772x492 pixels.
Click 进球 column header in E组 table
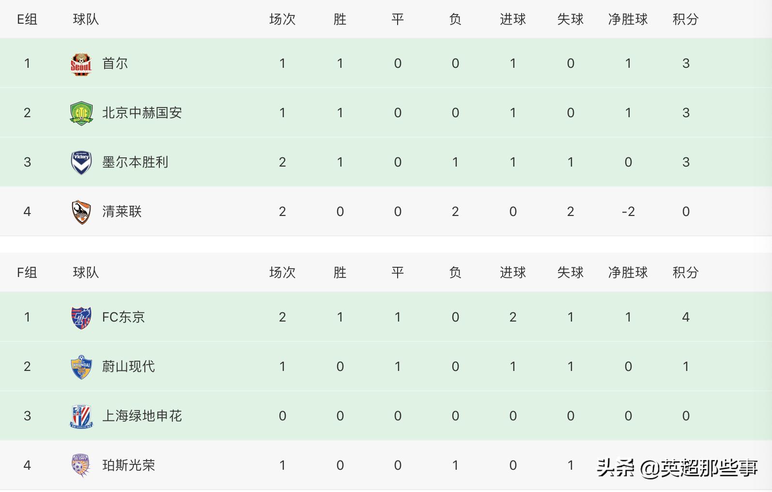[512, 19]
